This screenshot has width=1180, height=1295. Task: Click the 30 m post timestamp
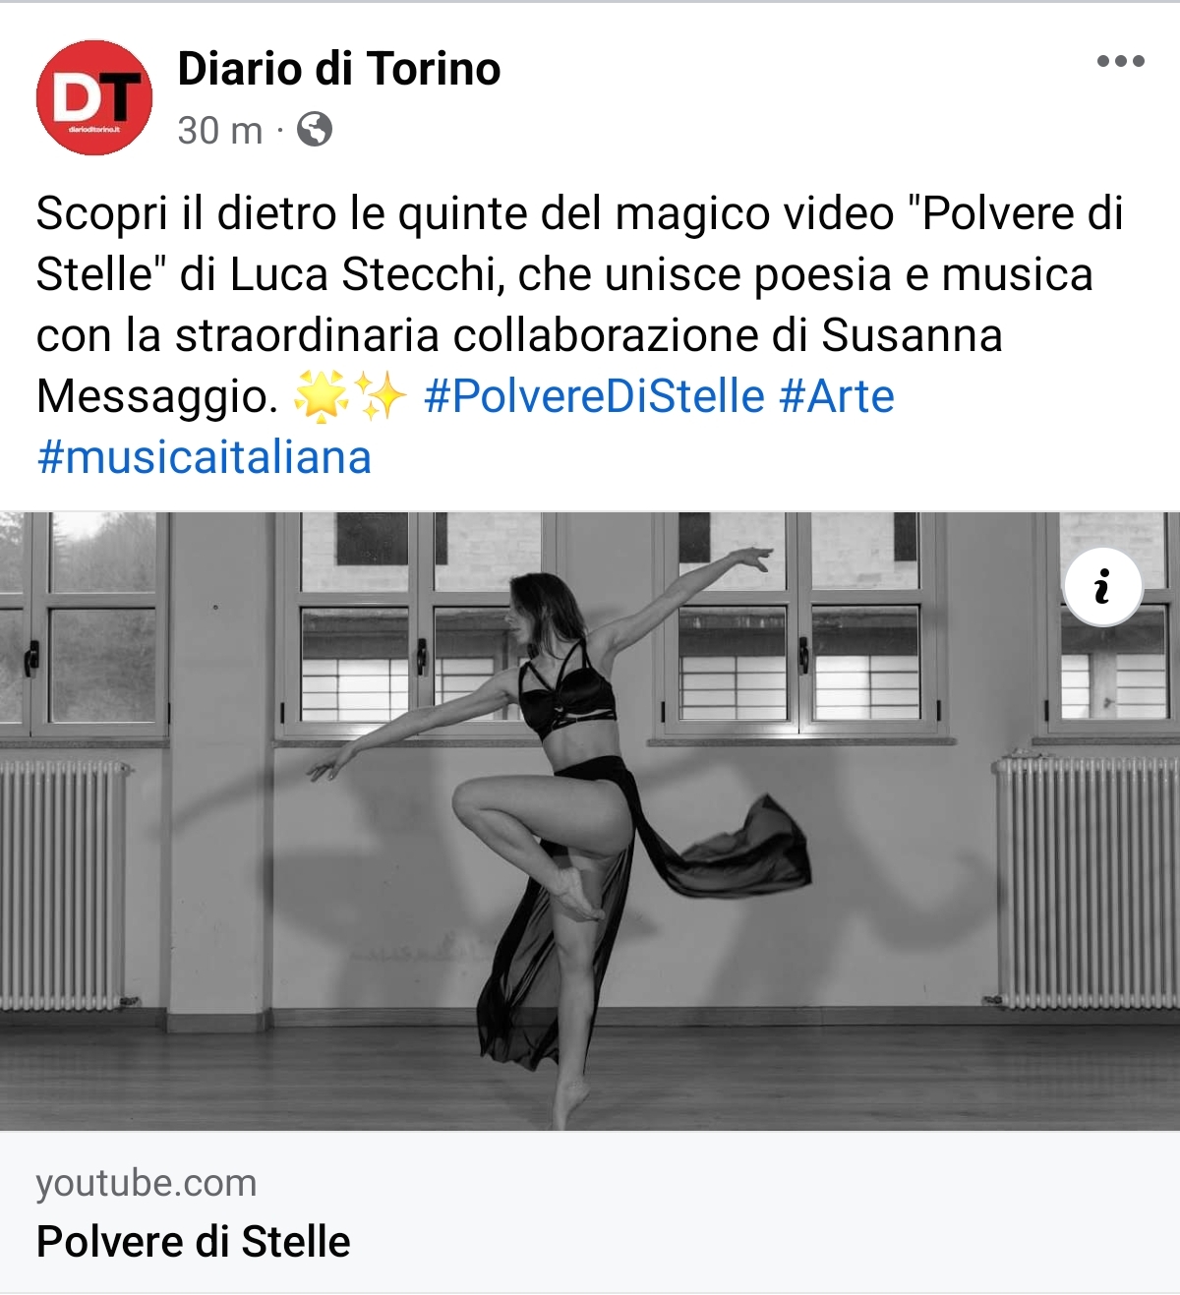(x=220, y=130)
